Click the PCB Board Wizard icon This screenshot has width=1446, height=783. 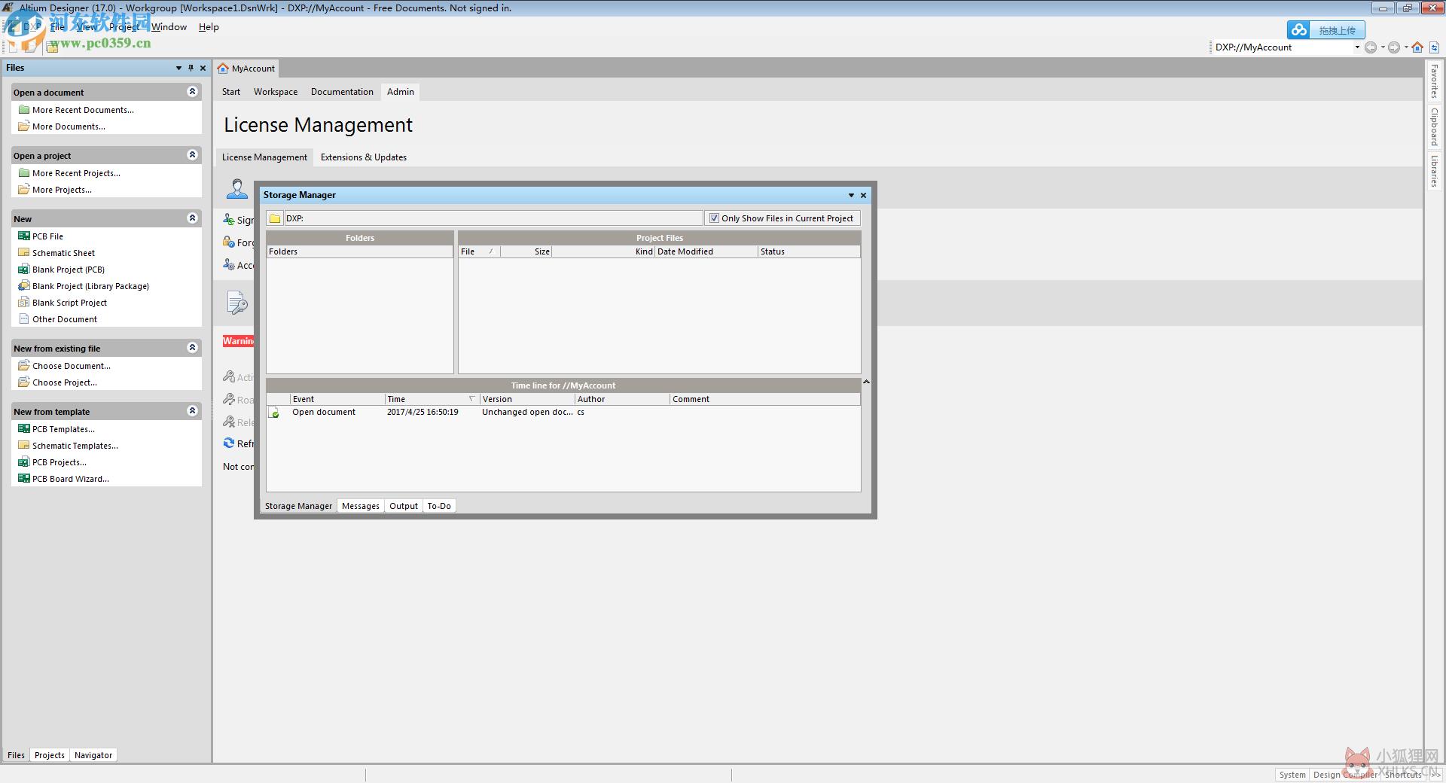click(24, 478)
